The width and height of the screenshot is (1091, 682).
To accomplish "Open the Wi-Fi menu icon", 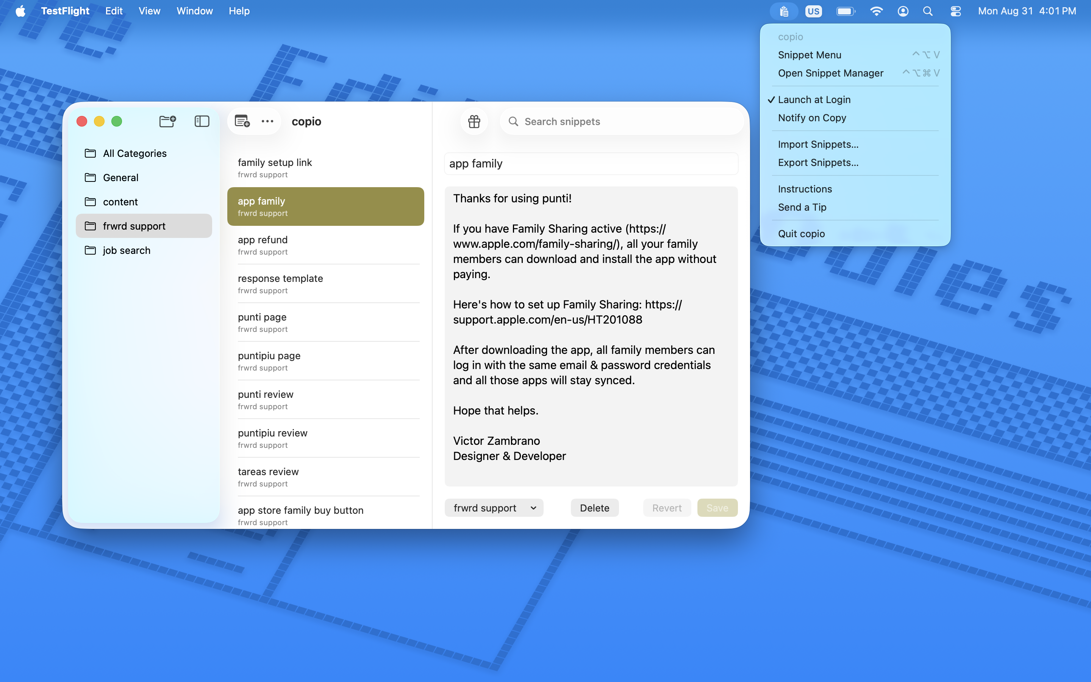I will pos(876,11).
